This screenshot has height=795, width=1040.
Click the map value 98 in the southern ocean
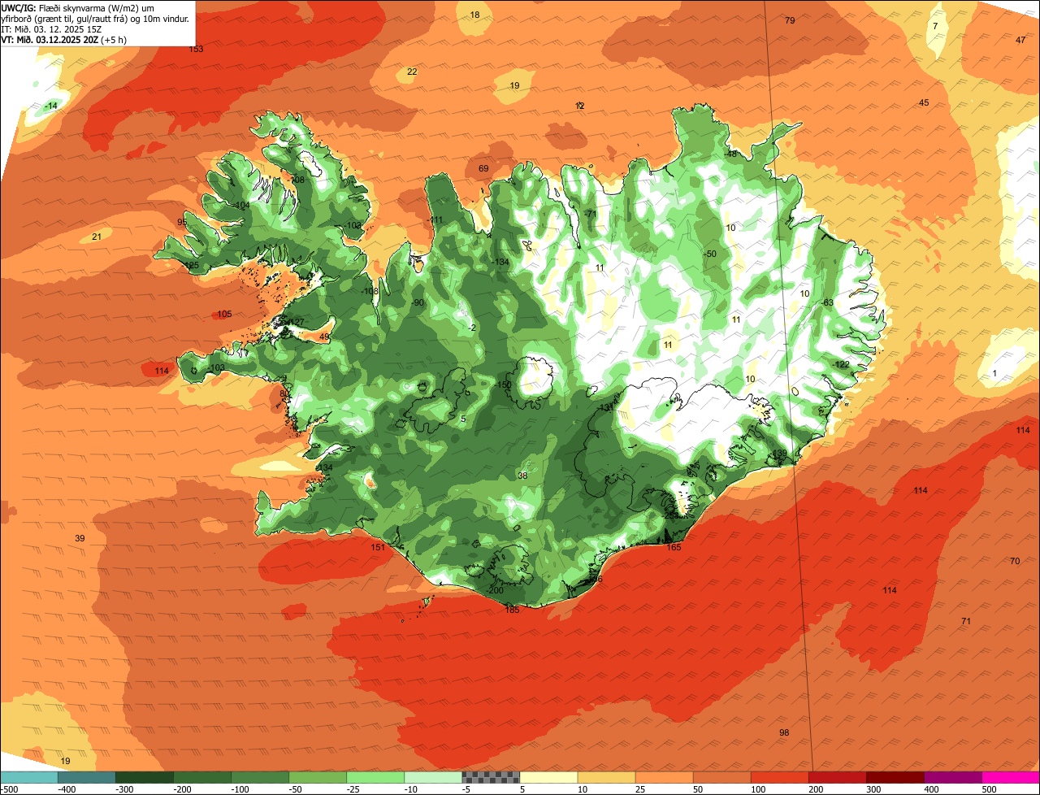click(x=784, y=732)
